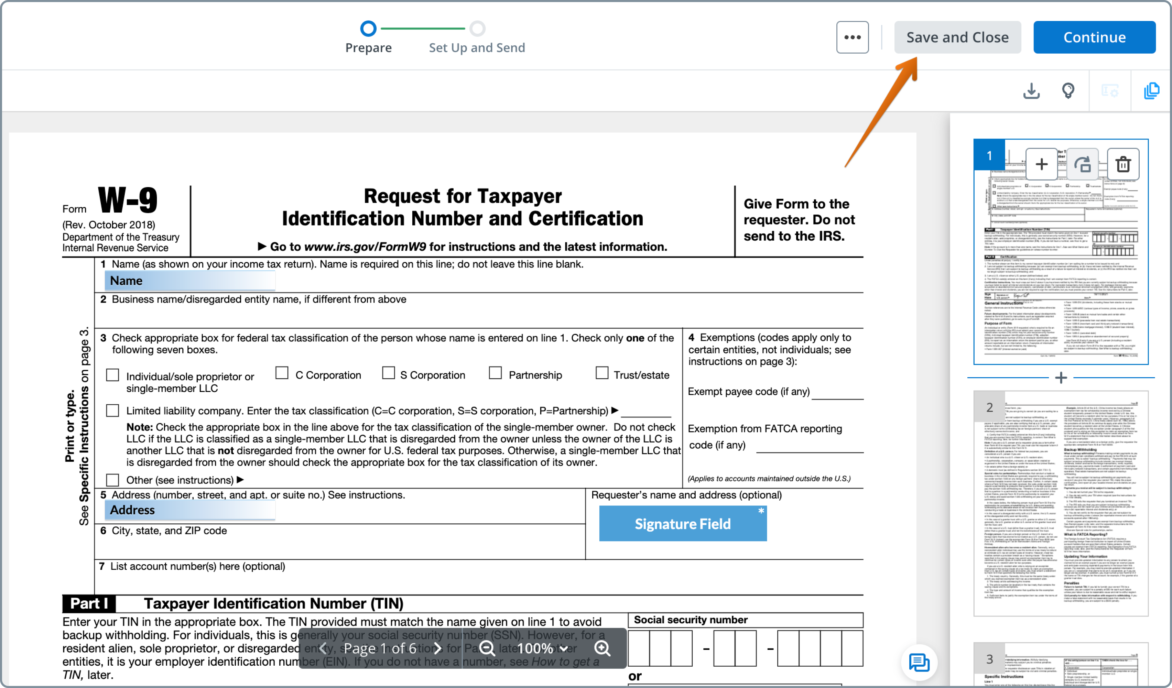Add page via plus icon on thumbnail 1
1172x688 pixels.
coord(1041,164)
